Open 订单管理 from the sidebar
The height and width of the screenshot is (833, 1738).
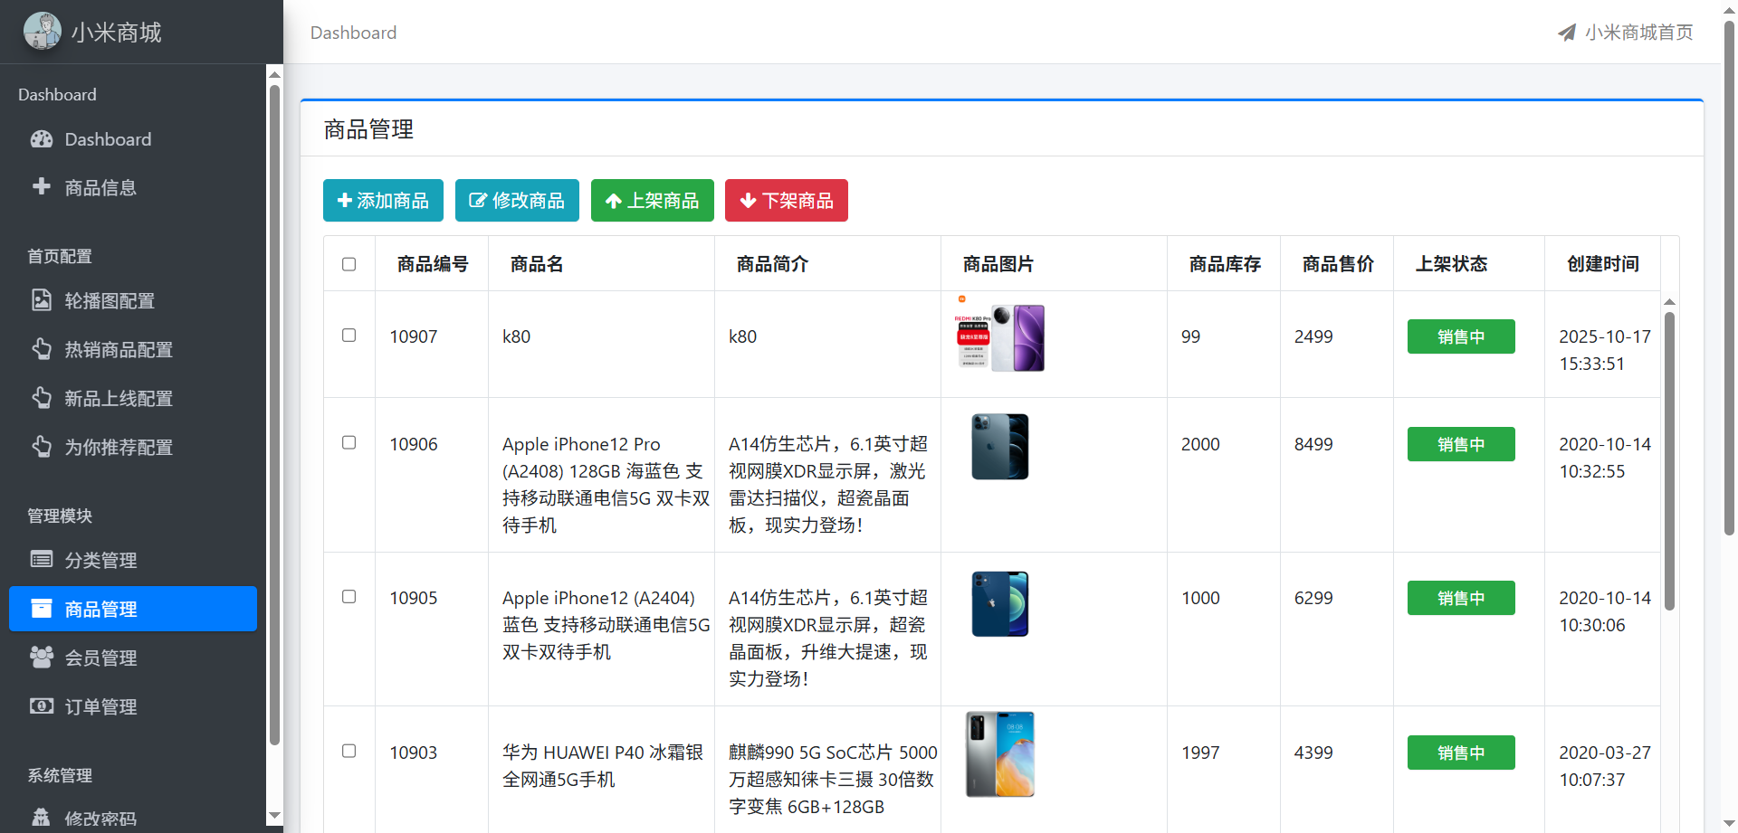pos(133,706)
